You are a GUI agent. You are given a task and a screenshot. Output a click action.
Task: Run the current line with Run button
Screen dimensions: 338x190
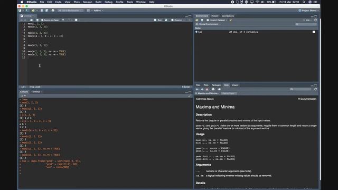click(x=158, y=20)
